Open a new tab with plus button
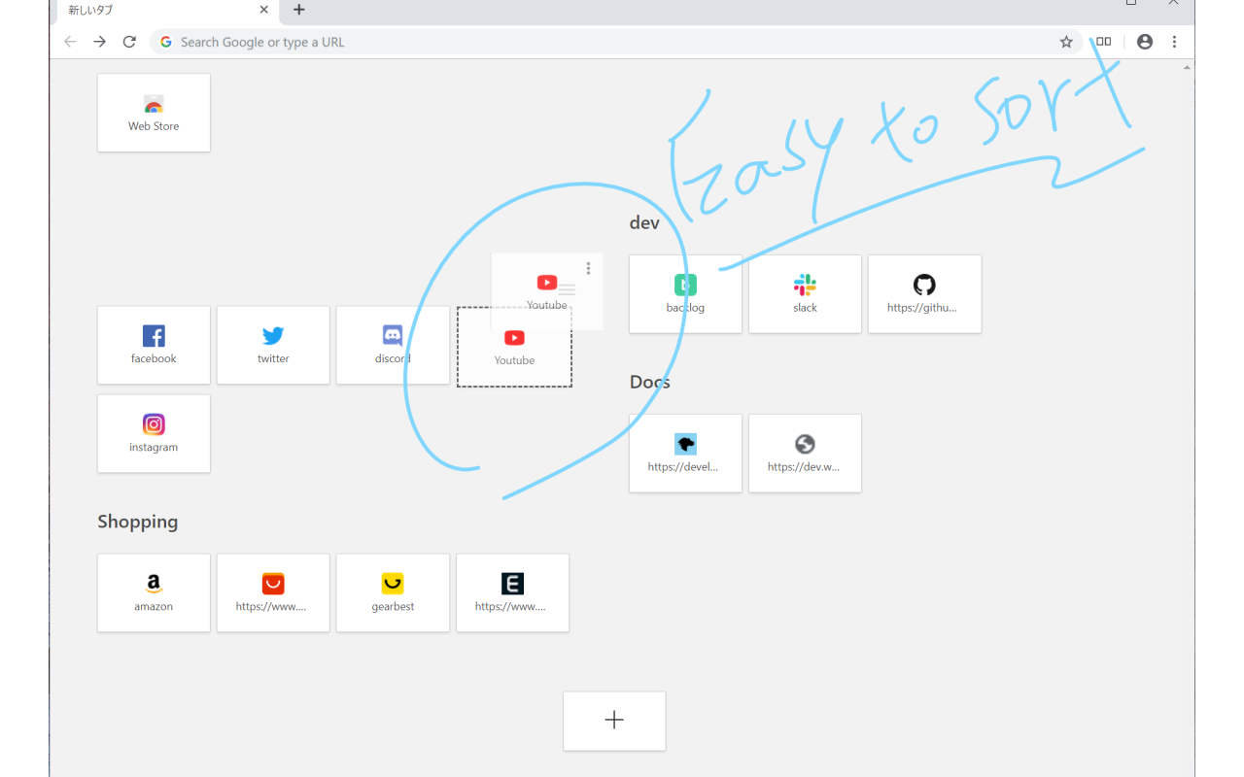 (x=298, y=10)
